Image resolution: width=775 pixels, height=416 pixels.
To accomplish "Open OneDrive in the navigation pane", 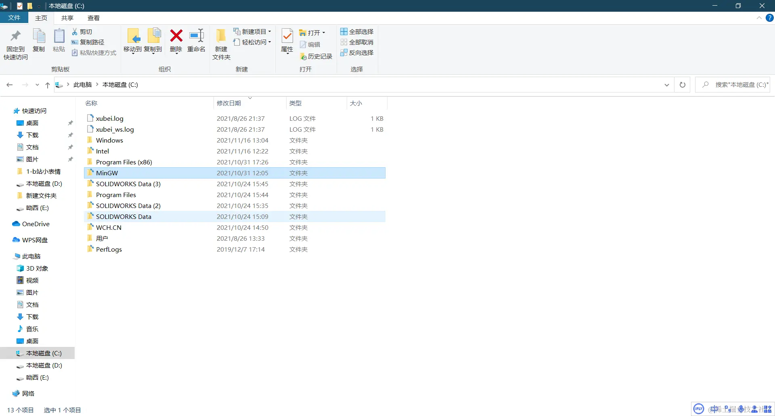I will click(x=31, y=224).
